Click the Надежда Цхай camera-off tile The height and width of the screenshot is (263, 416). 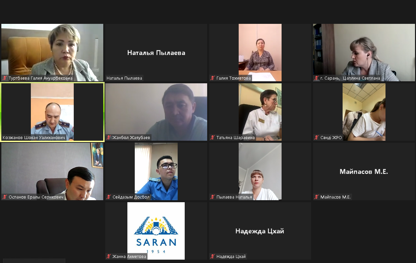point(260,231)
